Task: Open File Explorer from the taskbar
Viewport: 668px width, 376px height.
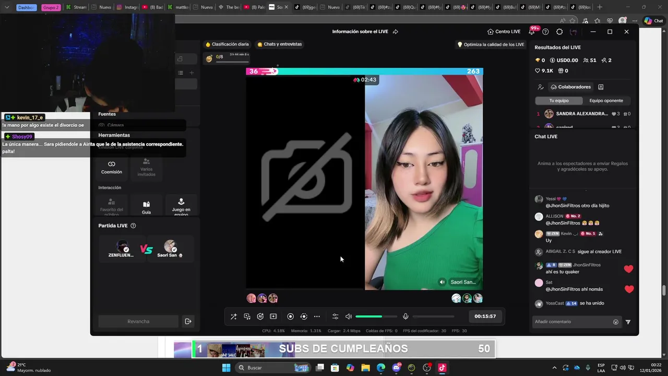Action: click(365, 368)
